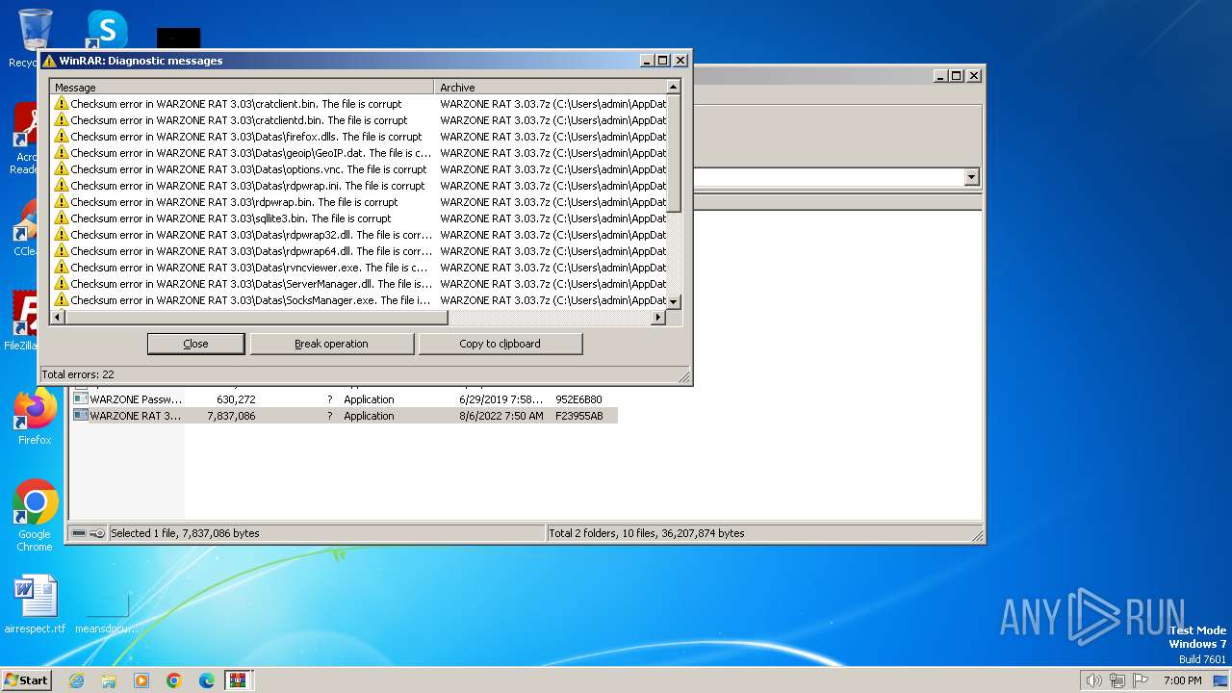
Task: Launch Skype from the desktop shortcut
Action: tap(106, 29)
